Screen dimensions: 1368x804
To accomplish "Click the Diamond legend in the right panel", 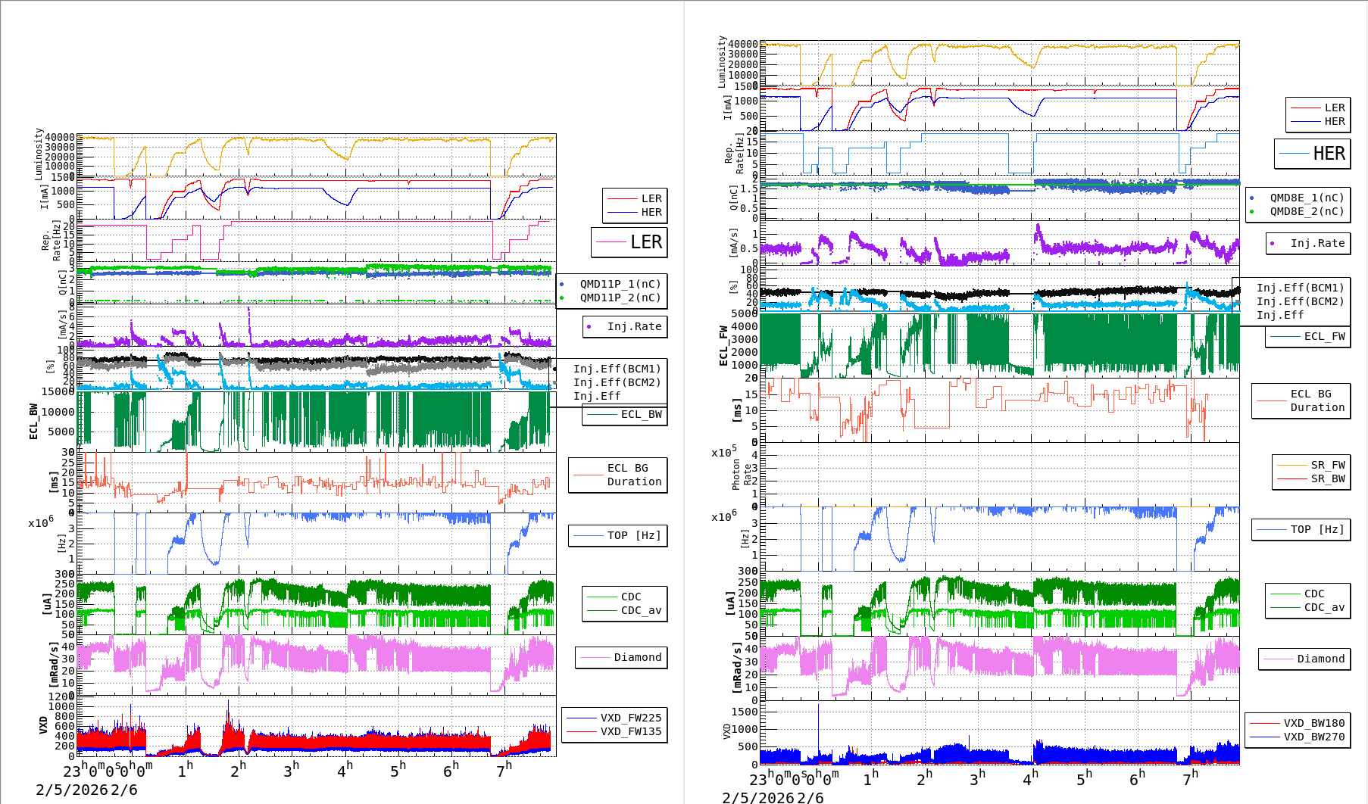I will pos(1304,659).
